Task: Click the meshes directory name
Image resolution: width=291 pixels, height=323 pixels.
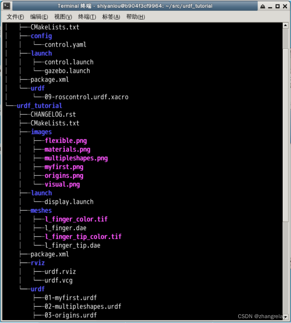Action: 41,211
